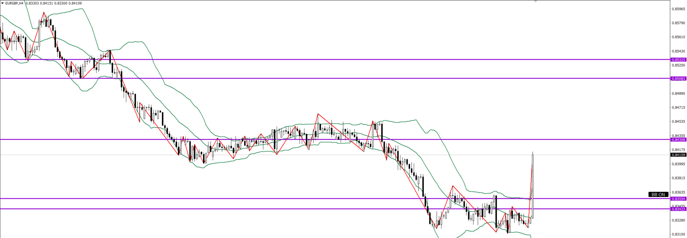
Task: Click the 0.83815 value on price scale
Action: click(678, 178)
